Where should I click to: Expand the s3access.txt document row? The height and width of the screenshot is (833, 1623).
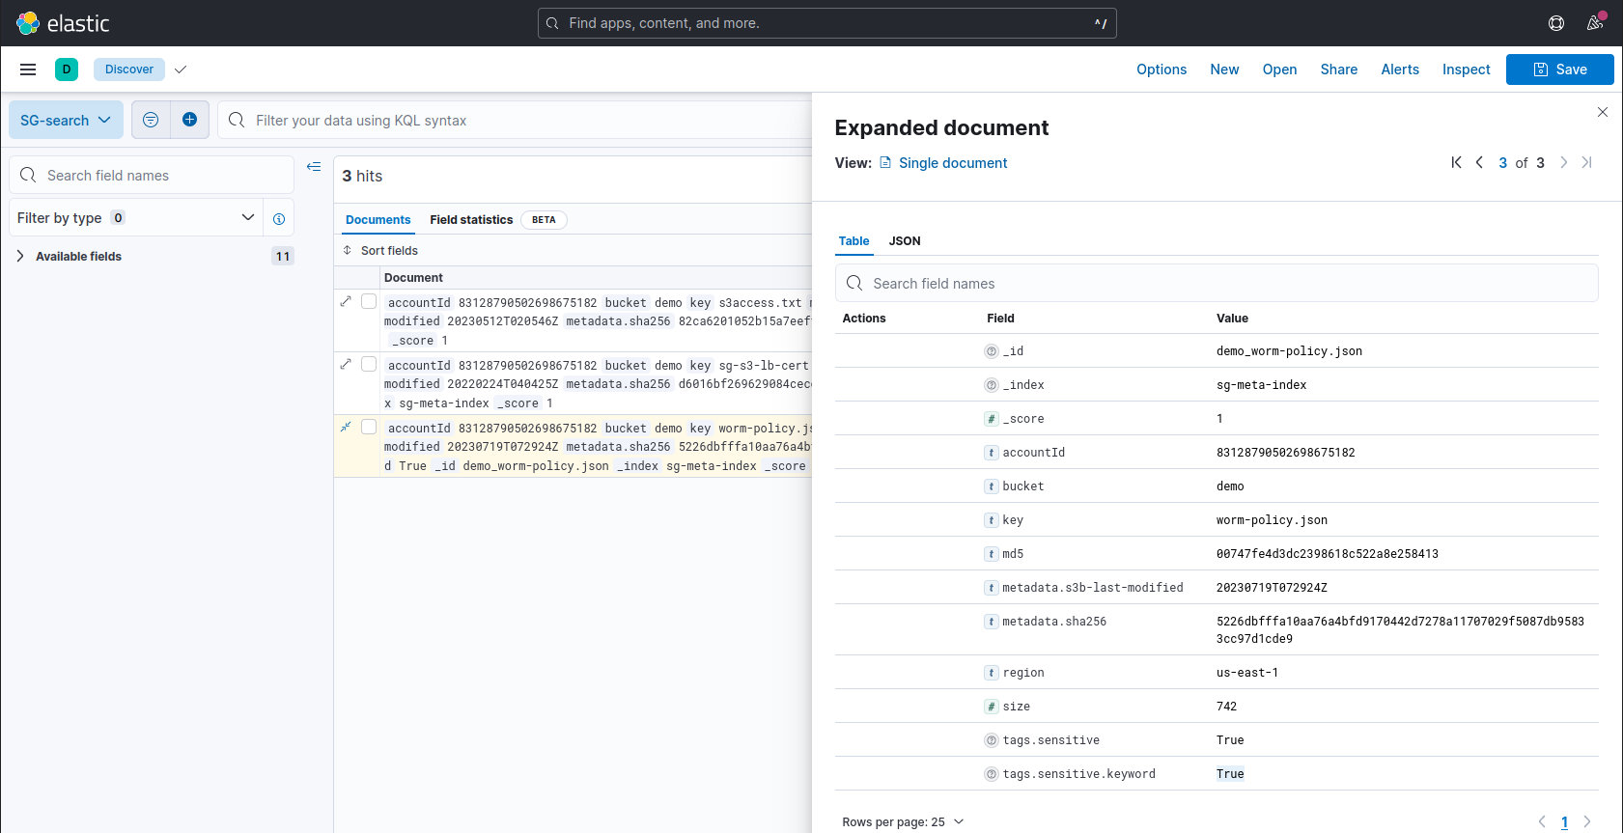(346, 302)
